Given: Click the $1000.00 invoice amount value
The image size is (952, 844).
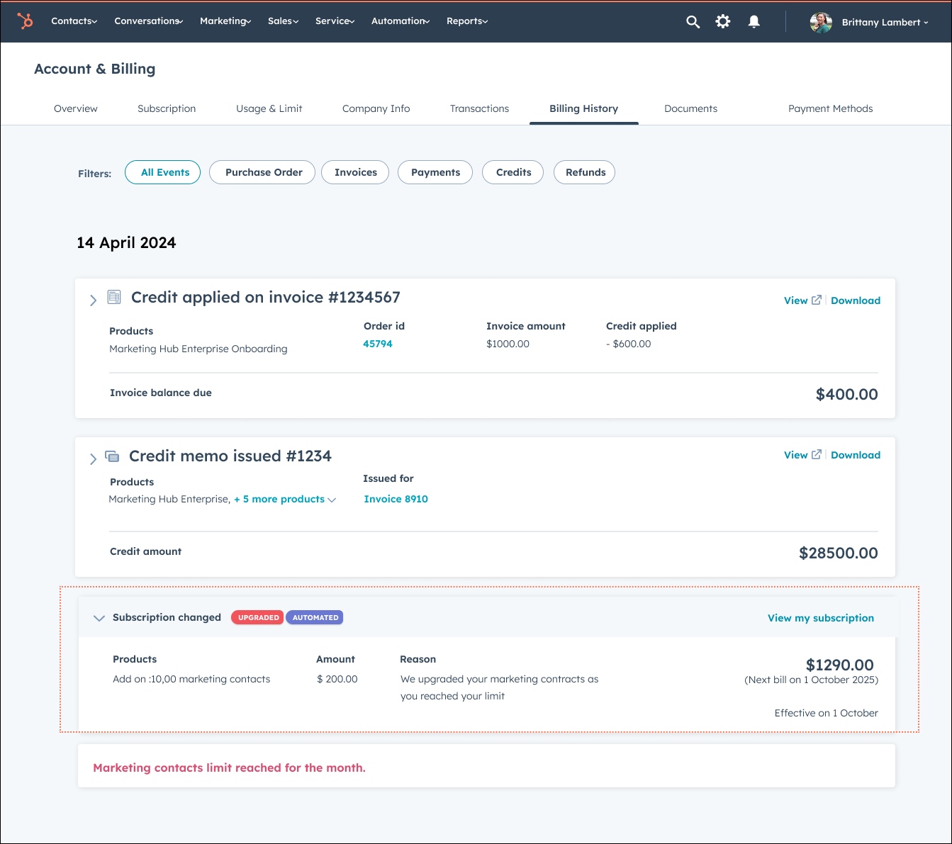Looking at the screenshot, I should click(x=508, y=344).
